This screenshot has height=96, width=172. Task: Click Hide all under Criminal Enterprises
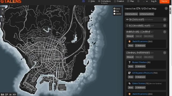click(139, 57)
